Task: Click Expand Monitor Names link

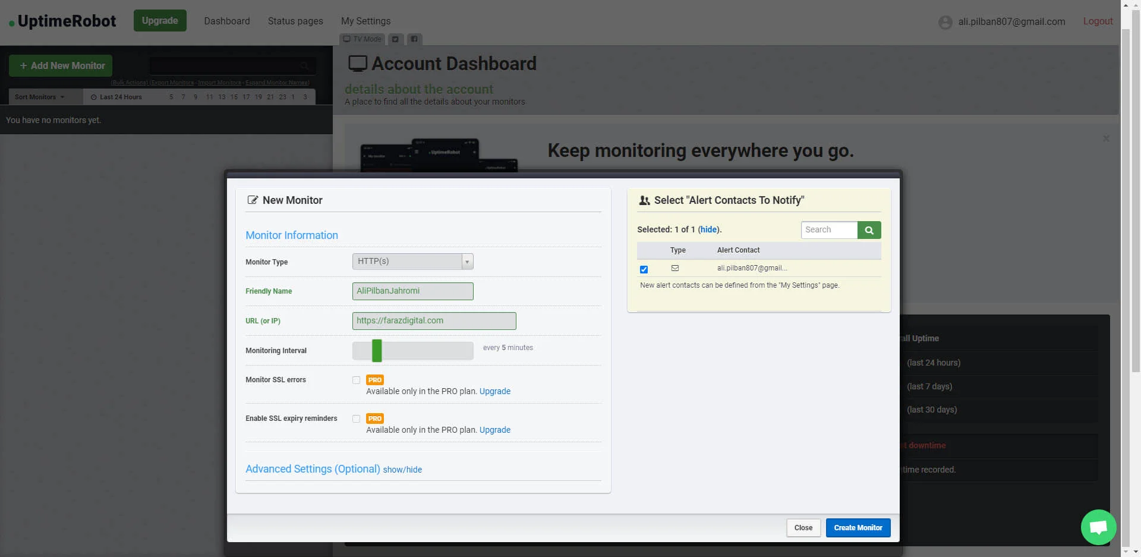Action: (278, 83)
